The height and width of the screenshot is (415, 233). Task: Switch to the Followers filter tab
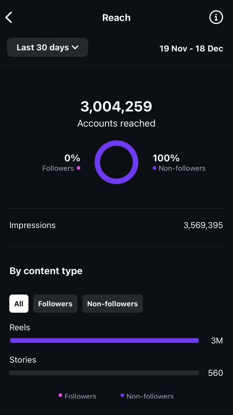point(55,304)
